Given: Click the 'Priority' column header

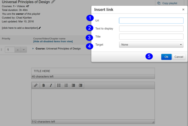Looking at the screenshot, I should click(x=6, y=39).
